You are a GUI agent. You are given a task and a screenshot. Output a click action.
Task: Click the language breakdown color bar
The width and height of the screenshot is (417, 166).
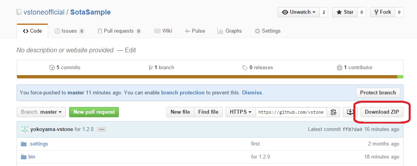coord(210,77)
